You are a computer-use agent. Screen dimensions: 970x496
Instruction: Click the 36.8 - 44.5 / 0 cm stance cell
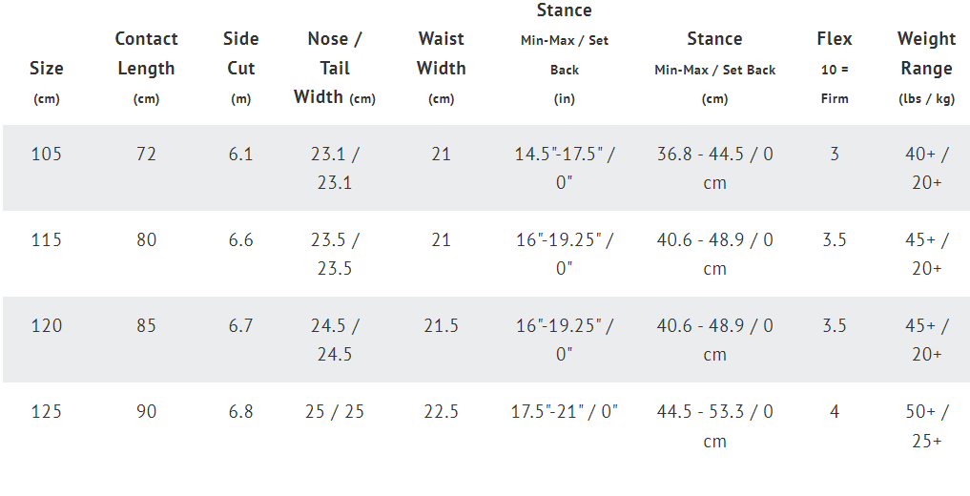(x=714, y=168)
